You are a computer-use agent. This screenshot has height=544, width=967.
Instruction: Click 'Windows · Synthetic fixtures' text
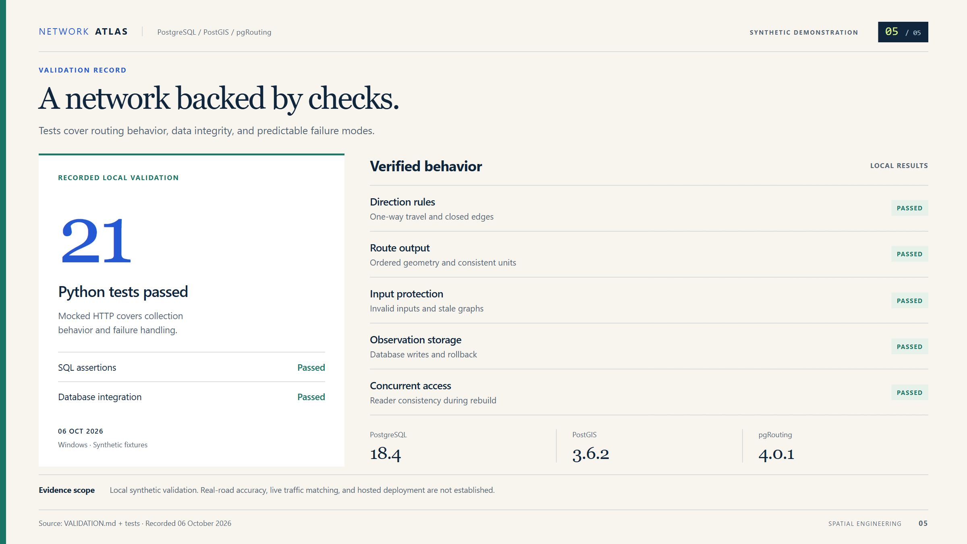103,445
